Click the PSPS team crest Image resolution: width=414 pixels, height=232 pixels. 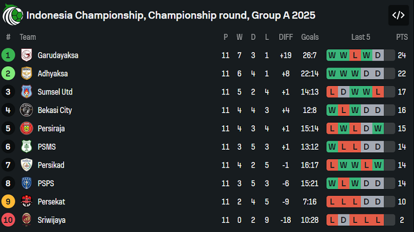(27, 183)
